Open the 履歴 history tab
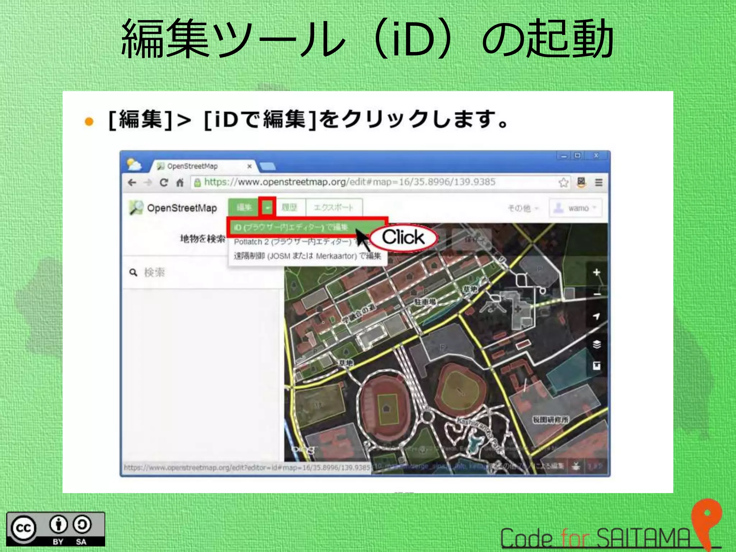736x552 pixels. (x=290, y=207)
